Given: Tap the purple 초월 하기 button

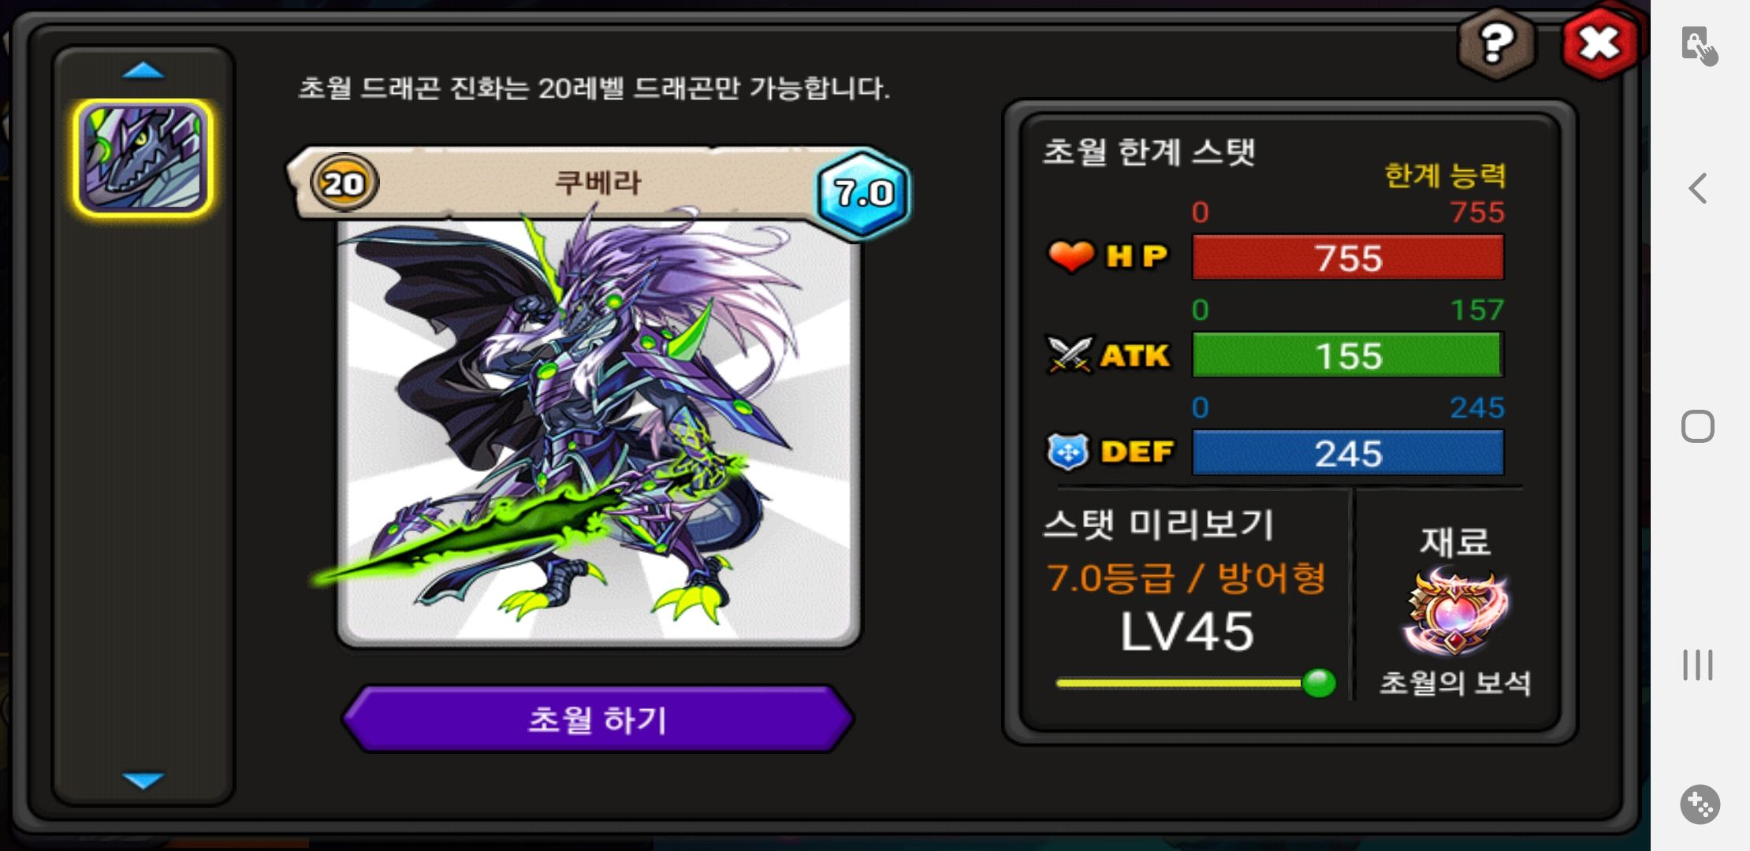Looking at the screenshot, I should (598, 719).
